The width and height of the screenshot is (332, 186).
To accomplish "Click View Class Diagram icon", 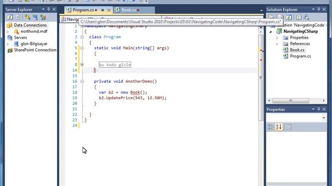I will (307, 17).
